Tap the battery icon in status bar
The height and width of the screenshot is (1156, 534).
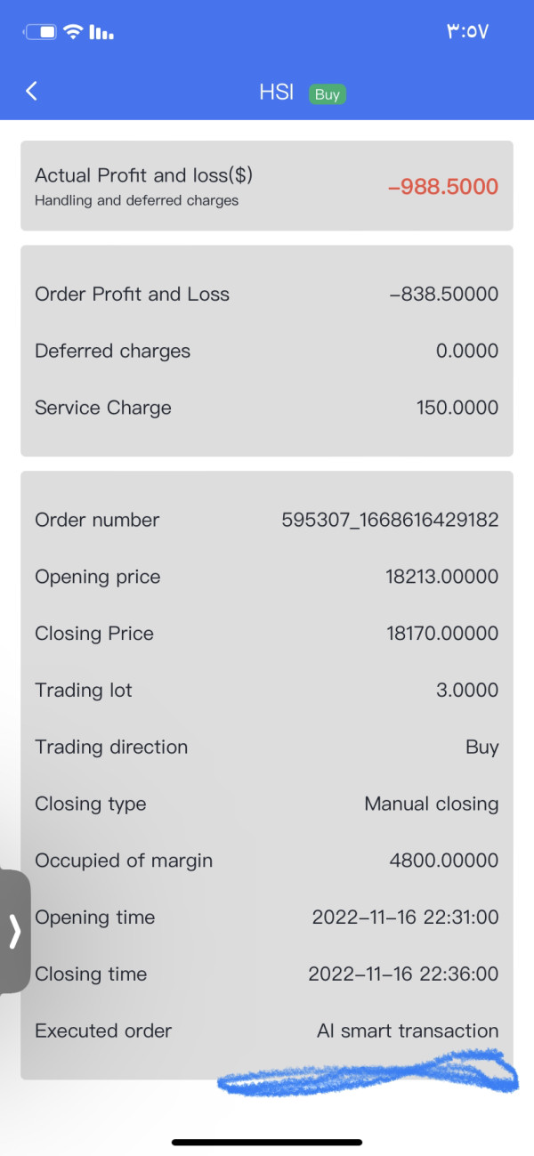(x=43, y=33)
